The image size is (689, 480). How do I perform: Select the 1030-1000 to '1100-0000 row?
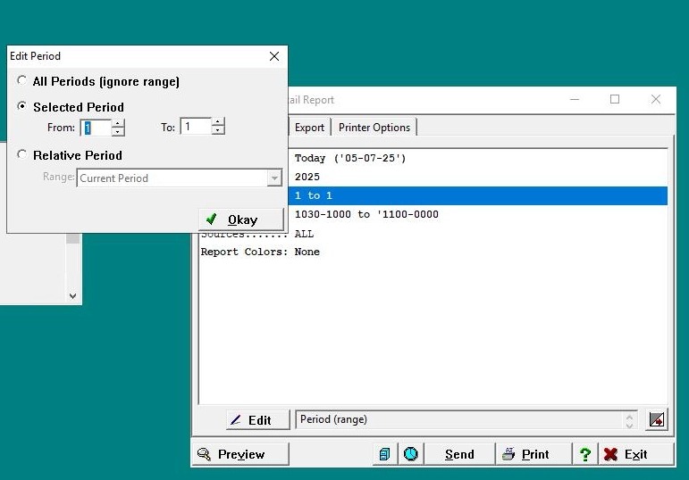coord(478,214)
